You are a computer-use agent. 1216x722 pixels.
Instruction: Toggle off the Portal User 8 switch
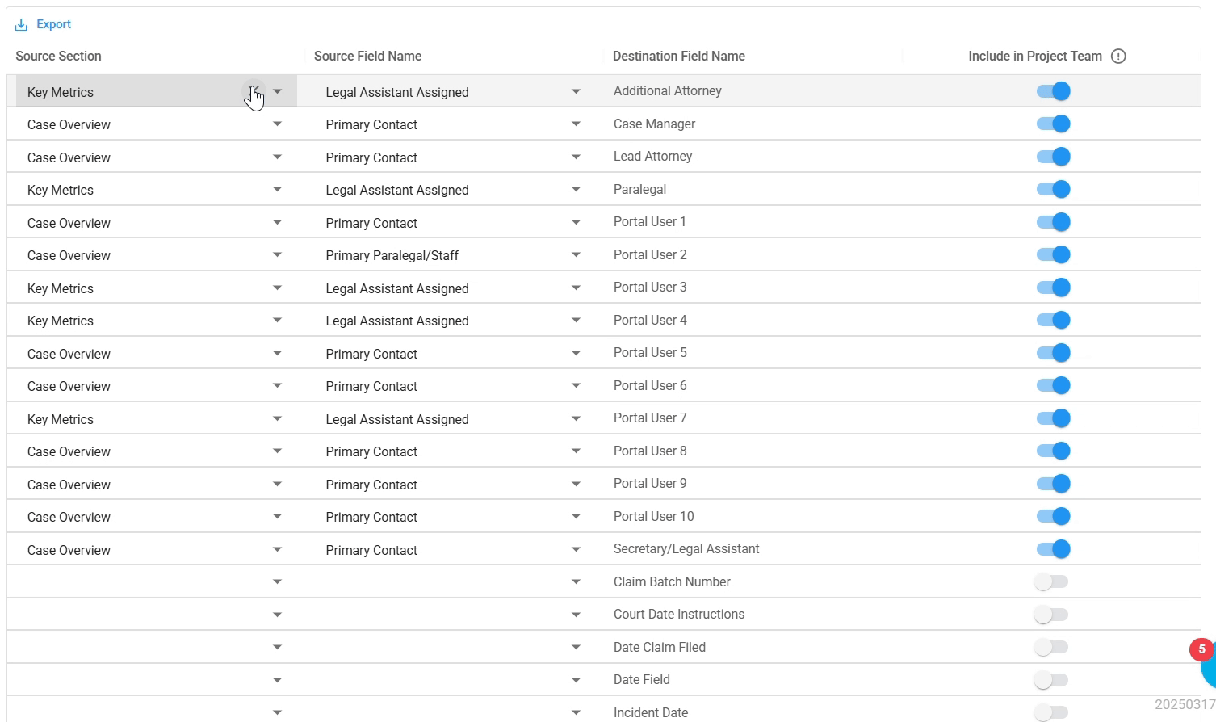point(1054,451)
